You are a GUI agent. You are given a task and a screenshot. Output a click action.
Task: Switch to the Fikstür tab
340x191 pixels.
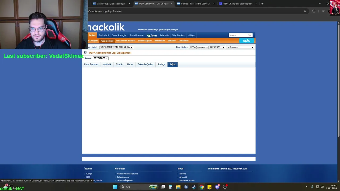[119, 64]
